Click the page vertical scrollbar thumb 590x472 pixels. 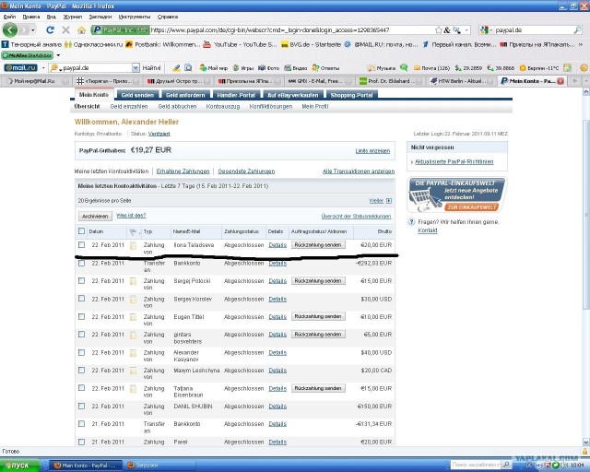(x=585, y=215)
